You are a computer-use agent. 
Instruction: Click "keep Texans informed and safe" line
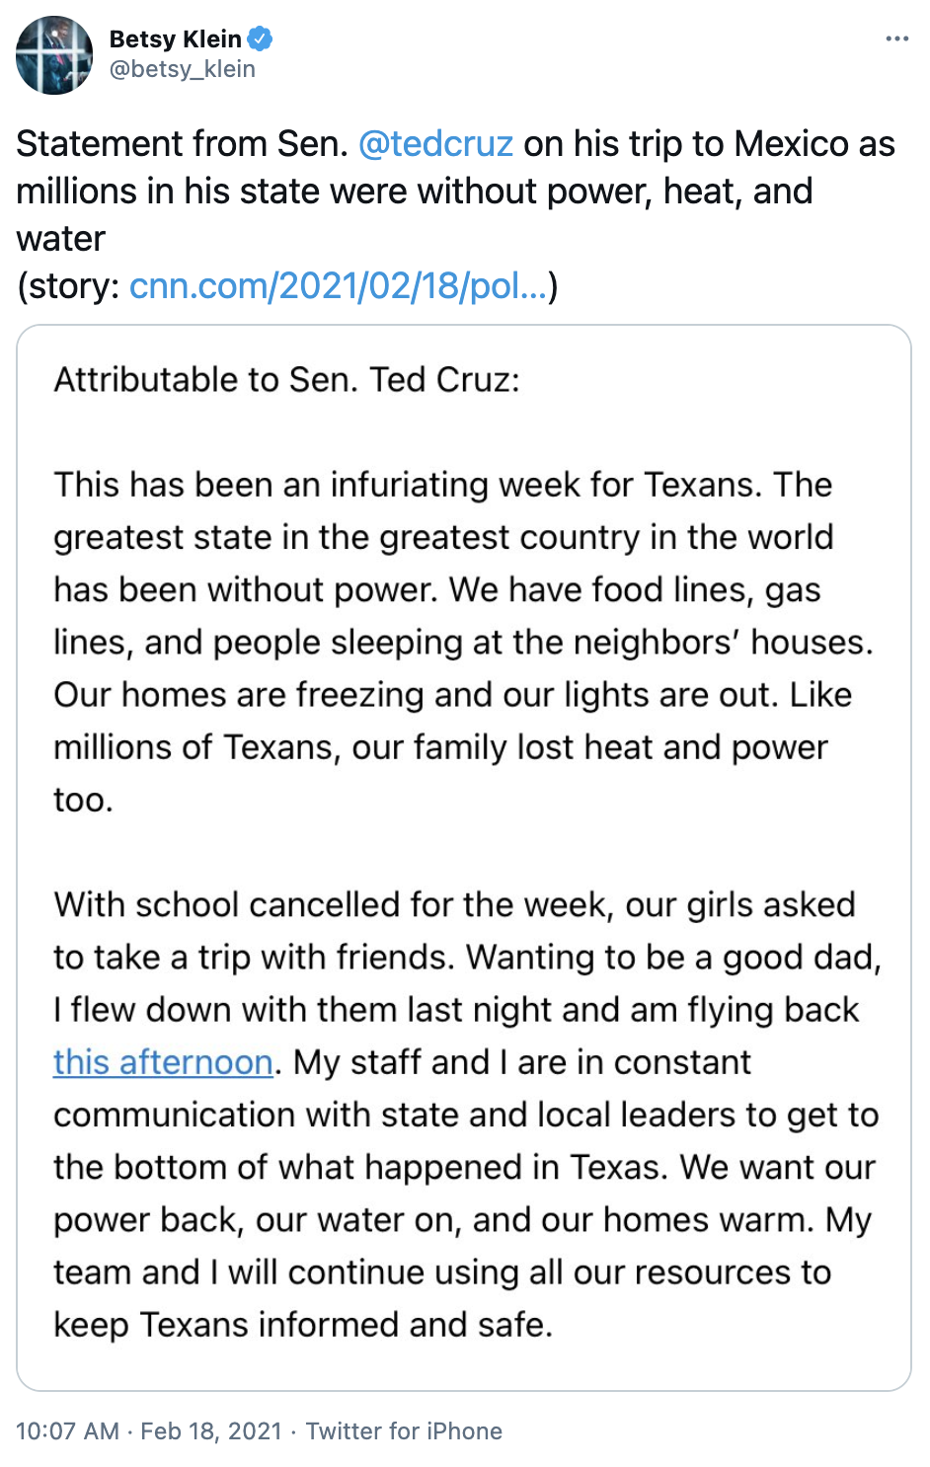pos(302,1325)
